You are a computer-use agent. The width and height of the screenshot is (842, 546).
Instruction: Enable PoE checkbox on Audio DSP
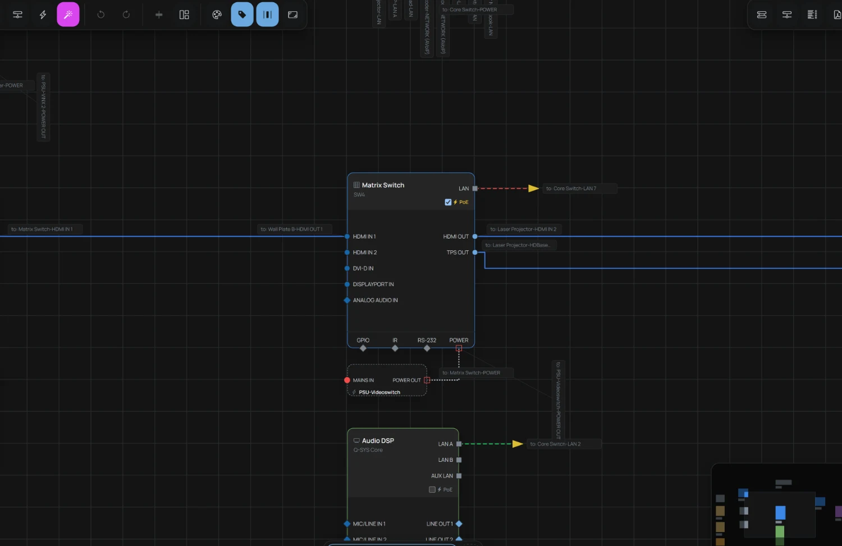(432, 489)
